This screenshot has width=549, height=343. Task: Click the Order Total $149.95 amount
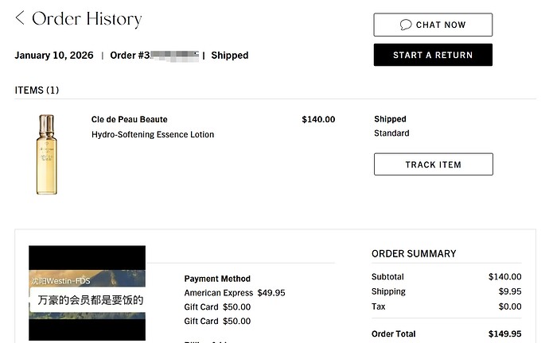tap(504, 334)
